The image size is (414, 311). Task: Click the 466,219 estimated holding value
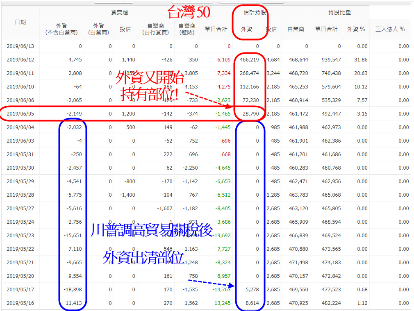pos(249,60)
